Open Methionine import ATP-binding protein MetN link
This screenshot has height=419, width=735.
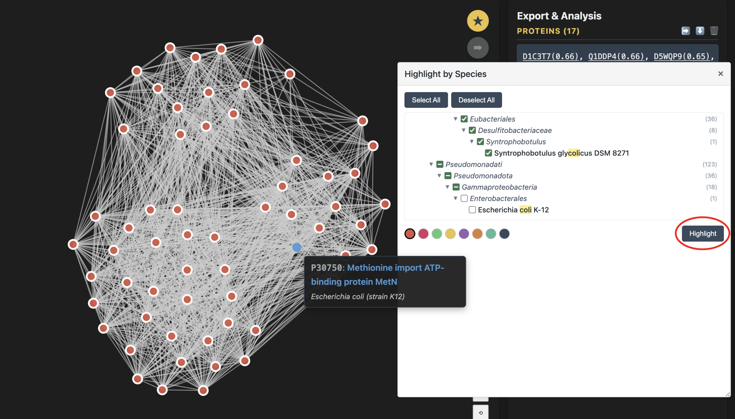(378, 275)
